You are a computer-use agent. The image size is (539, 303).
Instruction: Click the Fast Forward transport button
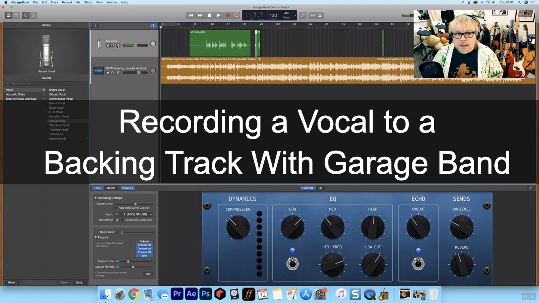point(200,15)
